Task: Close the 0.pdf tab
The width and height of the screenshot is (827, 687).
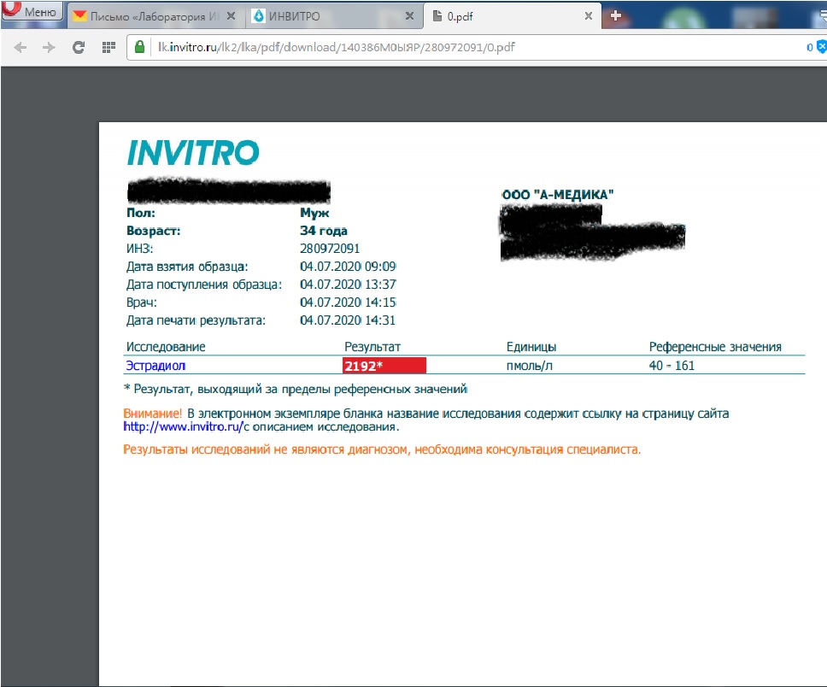Action: [x=589, y=16]
